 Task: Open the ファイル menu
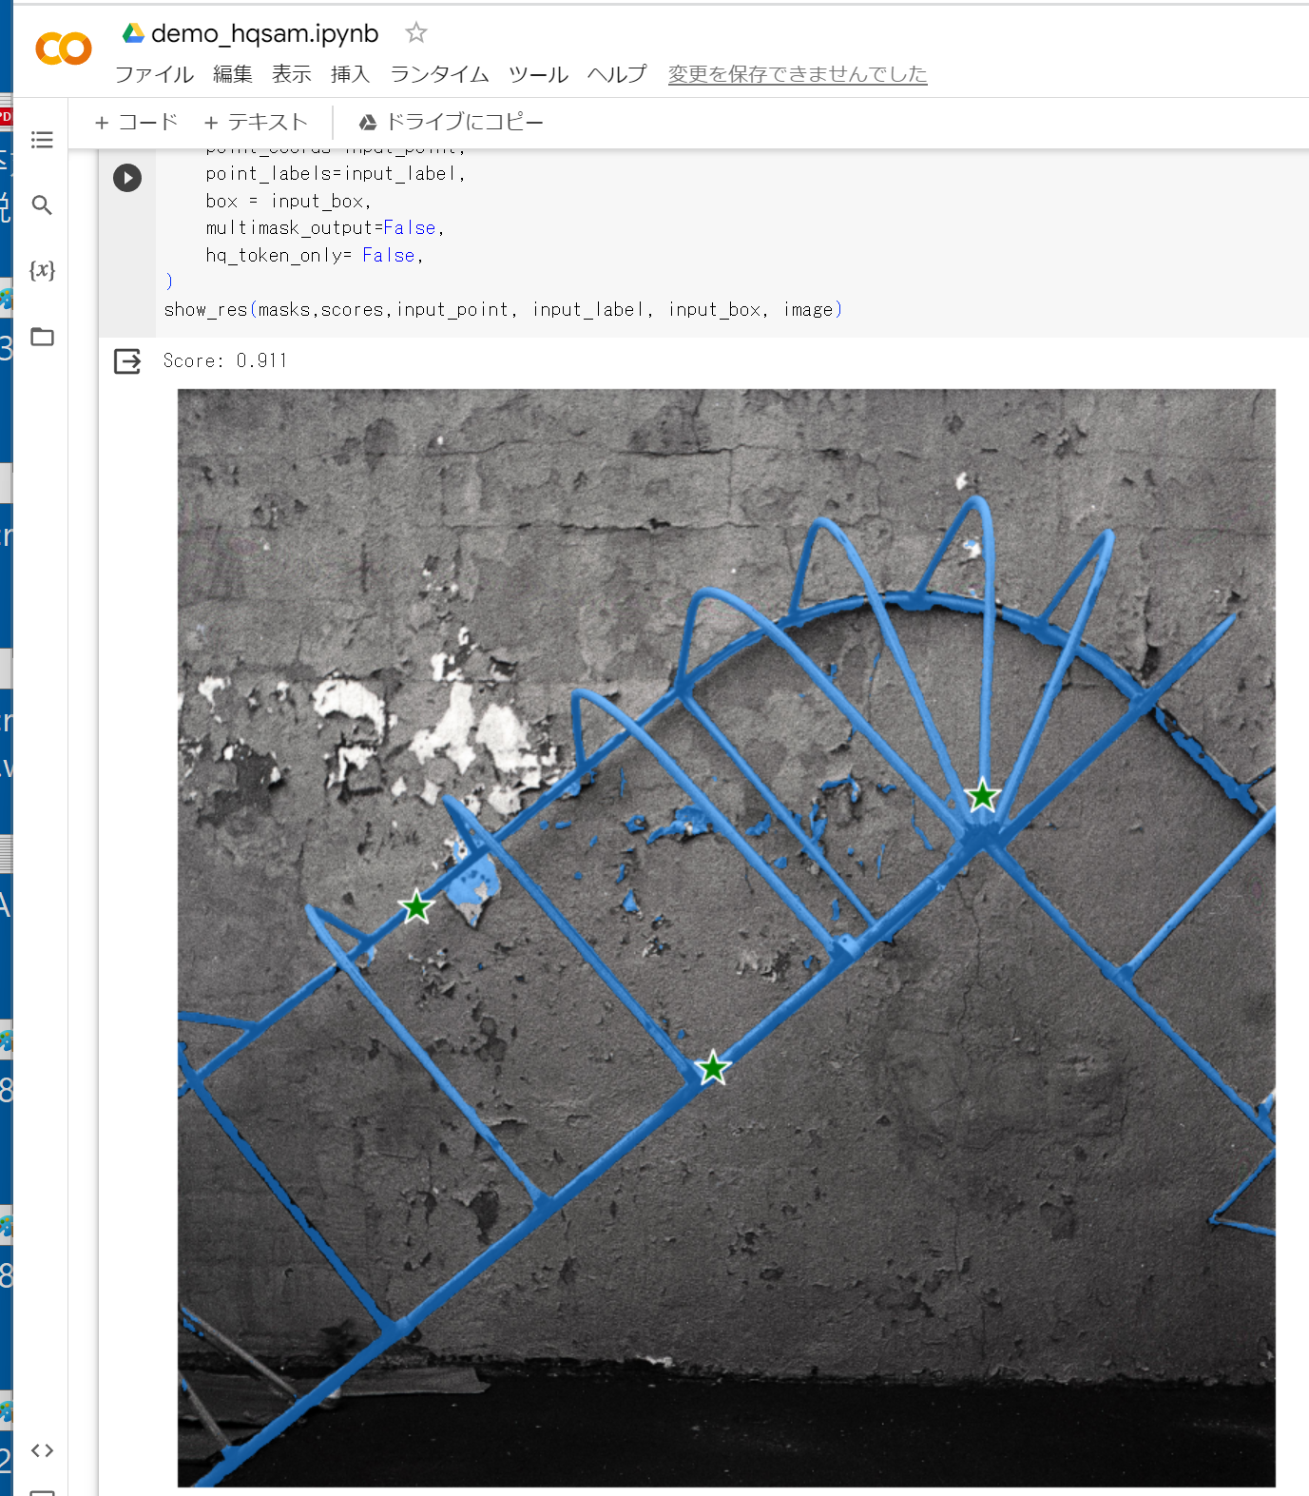coord(154,74)
